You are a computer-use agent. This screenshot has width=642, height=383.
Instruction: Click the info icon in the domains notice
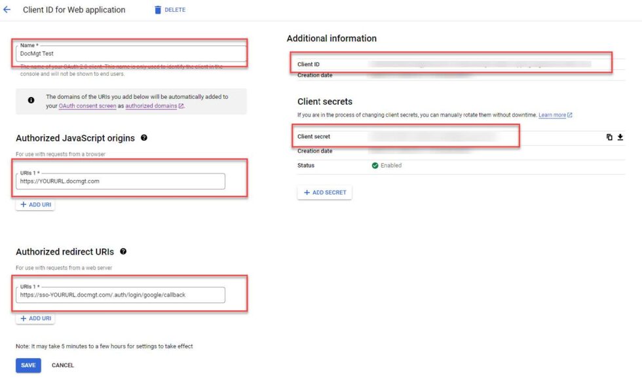click(31, 98)
